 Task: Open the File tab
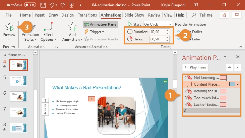point(9,15)
